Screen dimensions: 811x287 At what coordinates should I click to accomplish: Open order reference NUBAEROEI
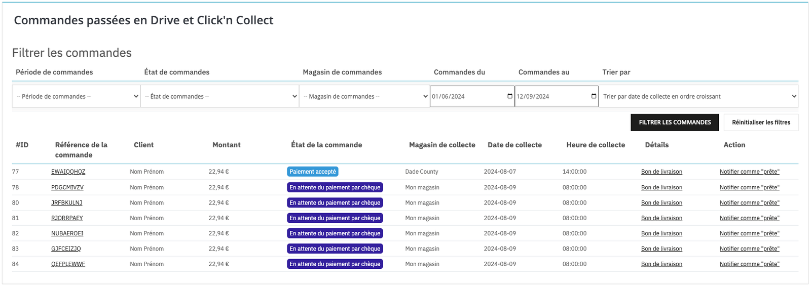click(67, 233)
